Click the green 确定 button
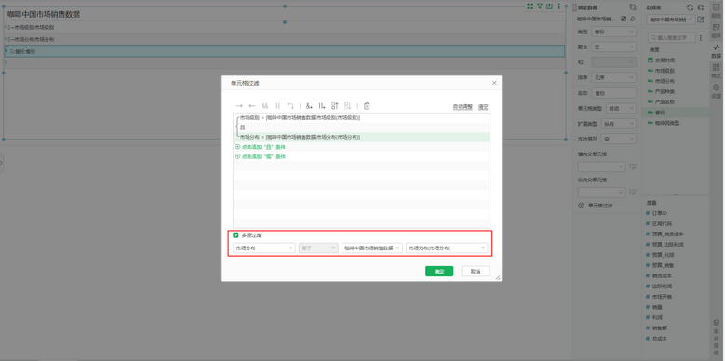 pos(439,272)
